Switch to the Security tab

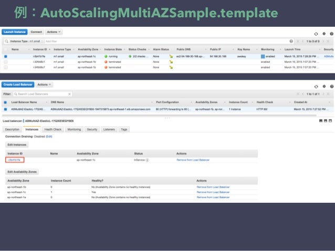click(x=92, y=129)
